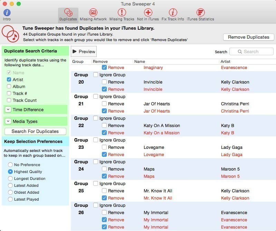276x231 pixels.
Task: Sort by the Name column header
Action: pyautogui.click(x=140, y=61)
